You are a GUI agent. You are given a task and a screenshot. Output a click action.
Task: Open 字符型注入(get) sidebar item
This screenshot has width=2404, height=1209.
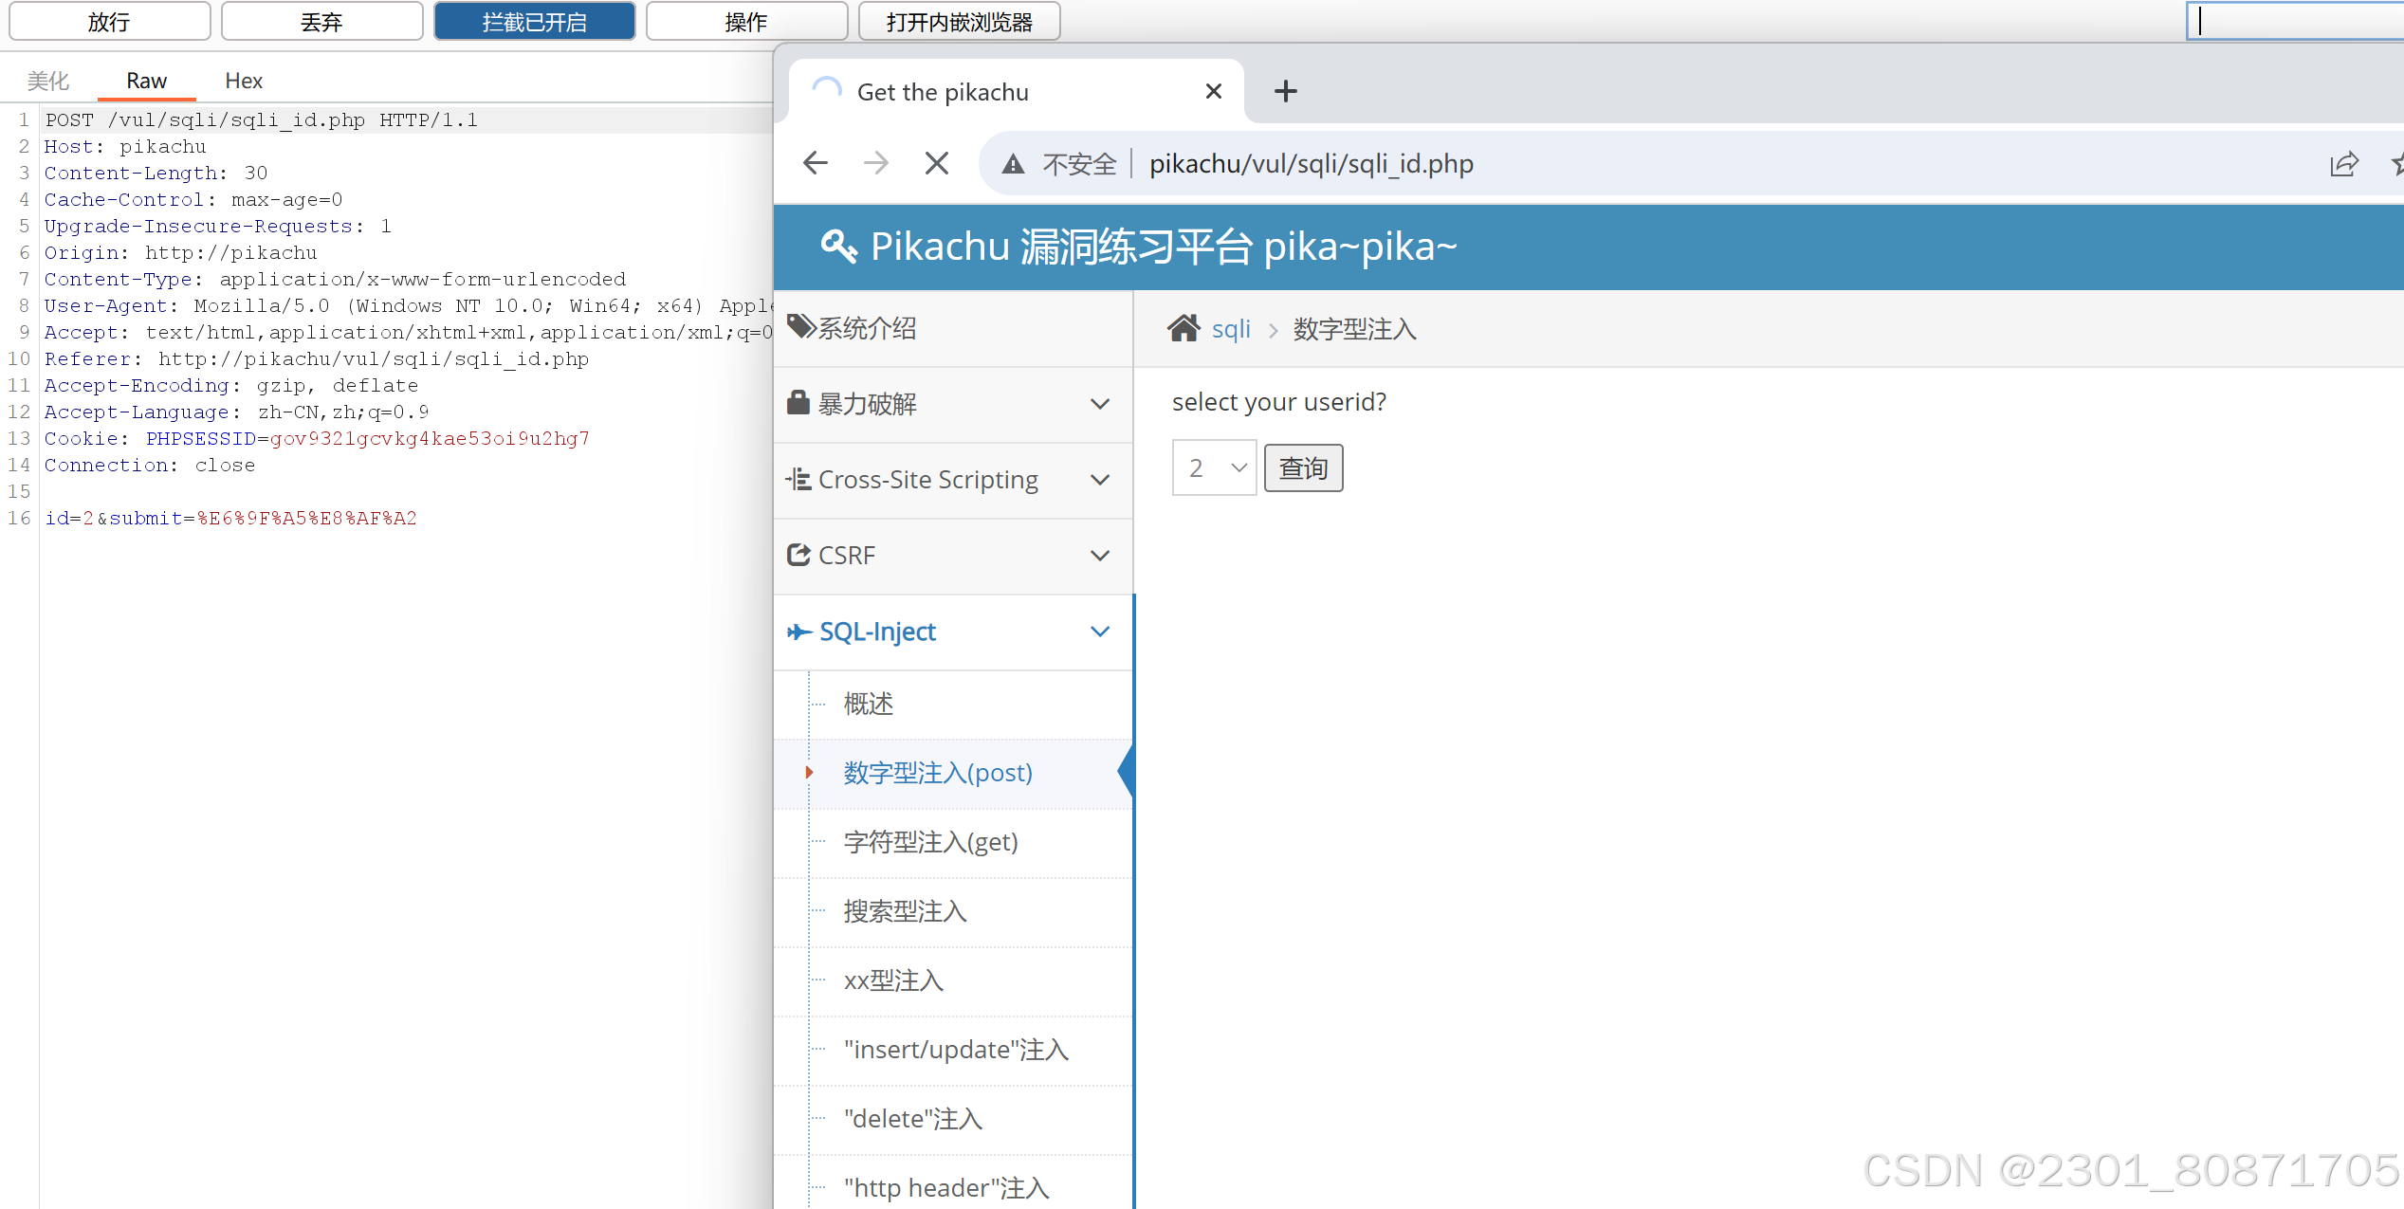coord(930,842)
